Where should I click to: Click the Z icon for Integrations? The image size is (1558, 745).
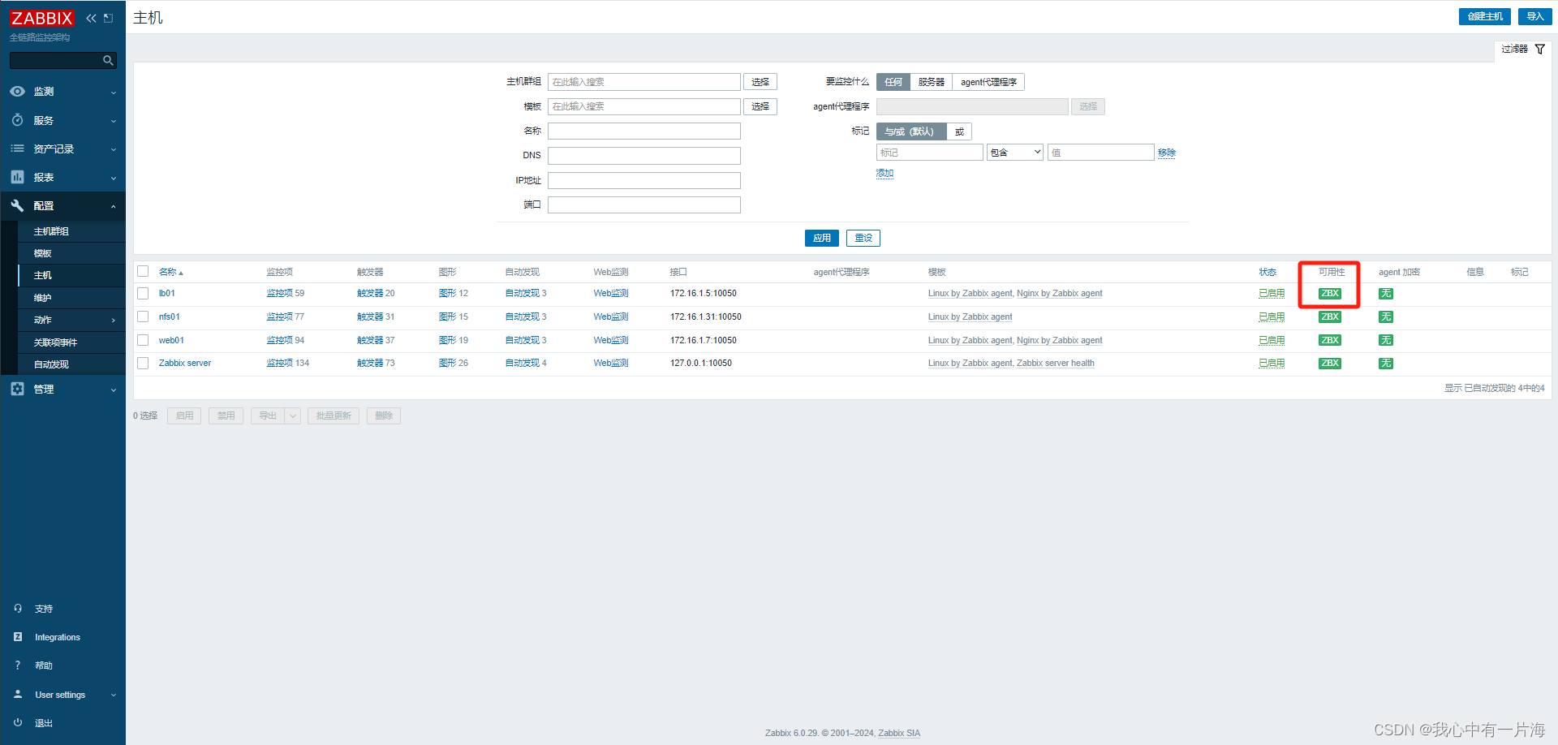coord(18,637)
